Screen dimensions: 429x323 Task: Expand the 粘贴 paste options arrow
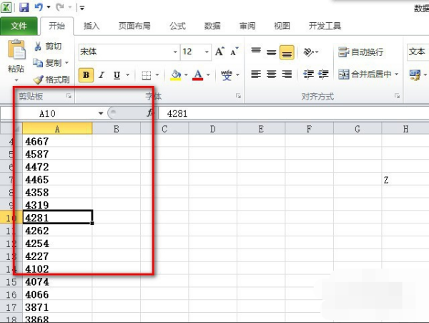point(16,80)
